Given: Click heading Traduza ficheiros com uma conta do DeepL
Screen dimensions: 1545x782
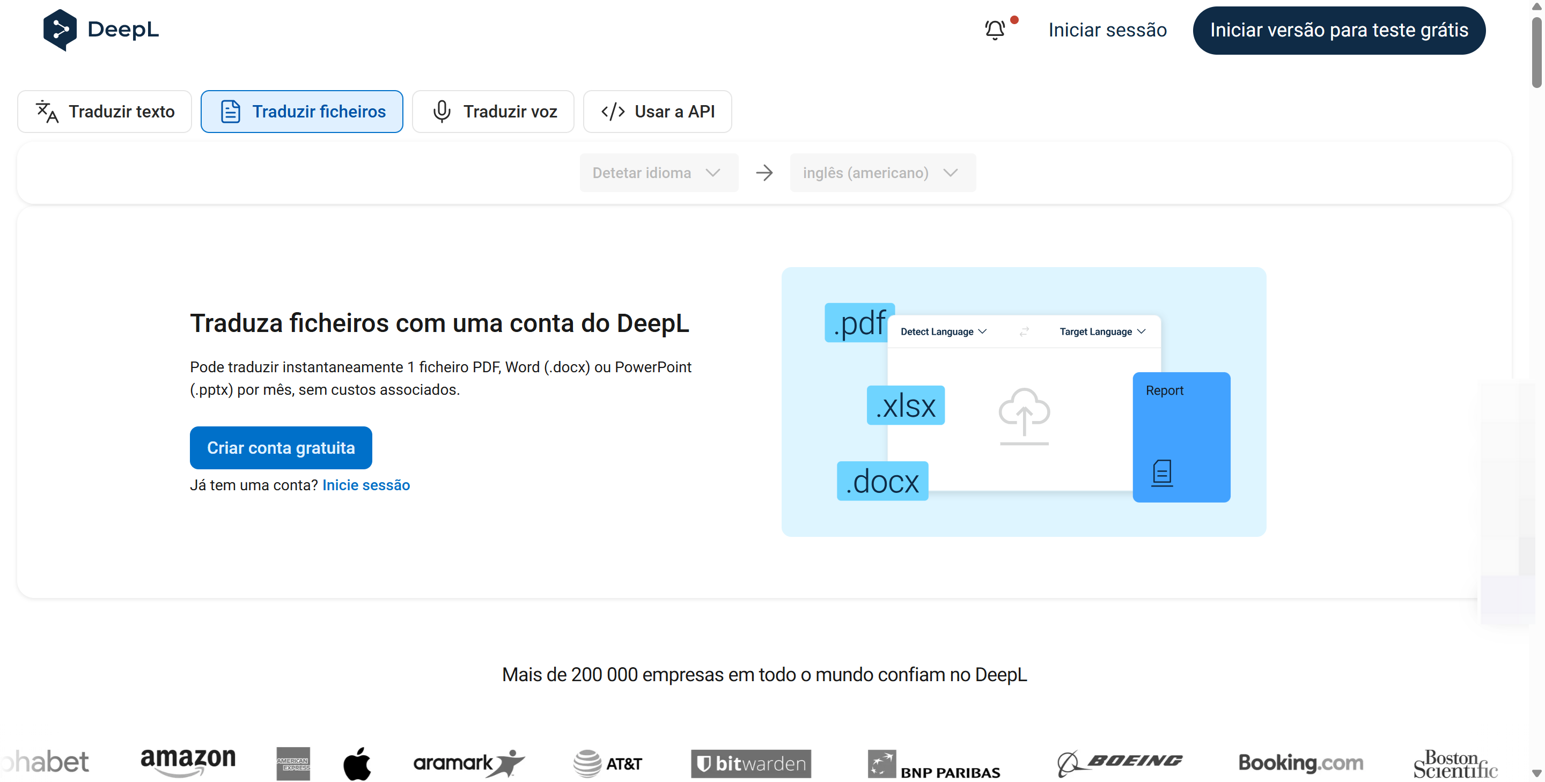Looking at the screenshot, I should (440, 323).
